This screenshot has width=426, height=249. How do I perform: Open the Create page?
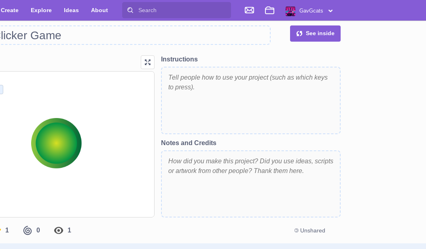tap(9, 10)
